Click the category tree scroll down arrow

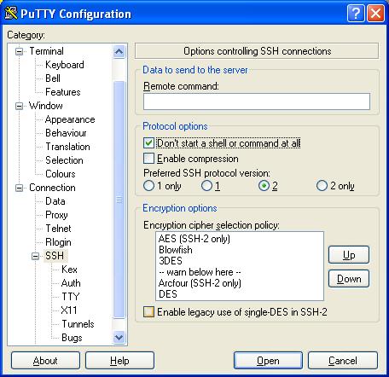click(119, 338)
